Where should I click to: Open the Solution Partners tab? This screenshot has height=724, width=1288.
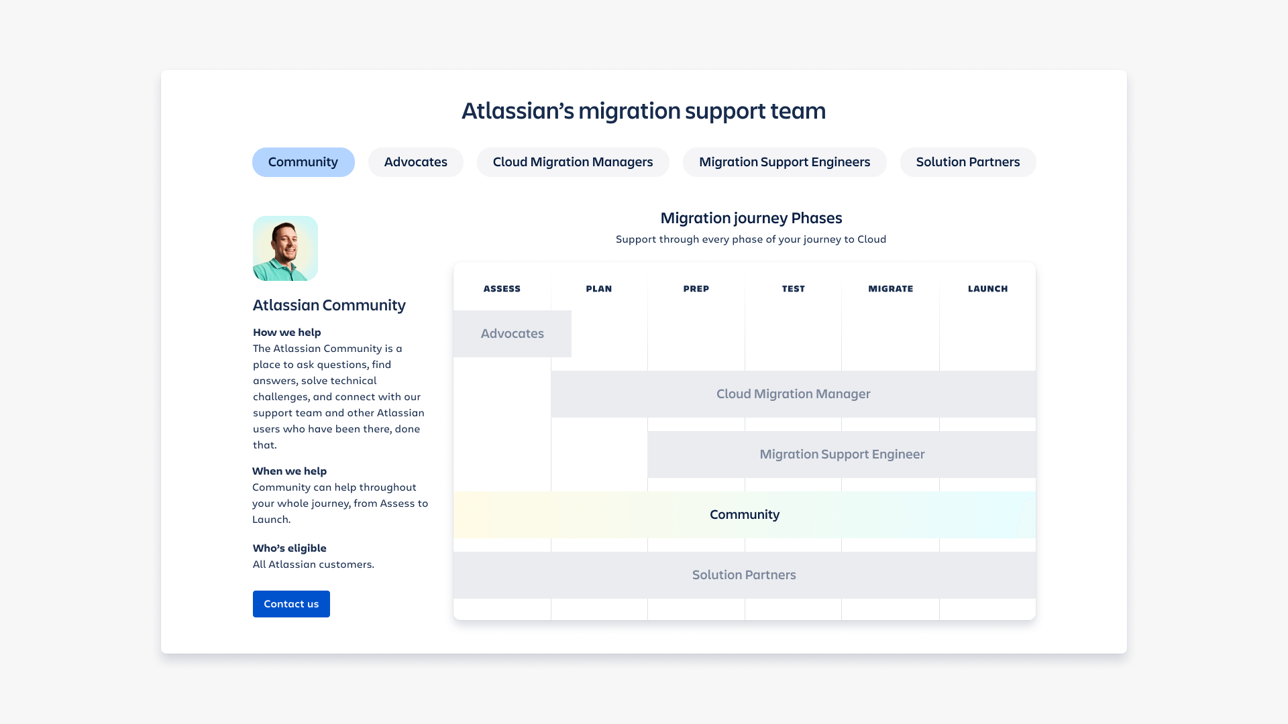tap(968, 162)
